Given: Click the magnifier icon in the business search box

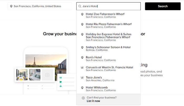Looking at the screenshot, I should 80,6.
